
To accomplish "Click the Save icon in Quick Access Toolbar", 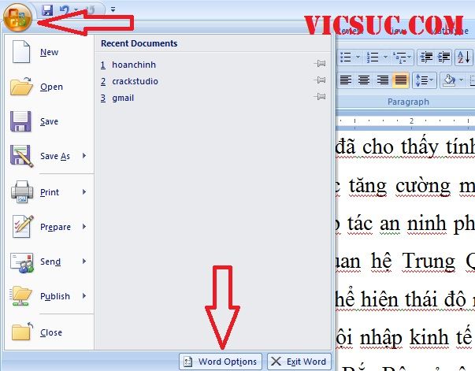I will [x=47, y=10].
